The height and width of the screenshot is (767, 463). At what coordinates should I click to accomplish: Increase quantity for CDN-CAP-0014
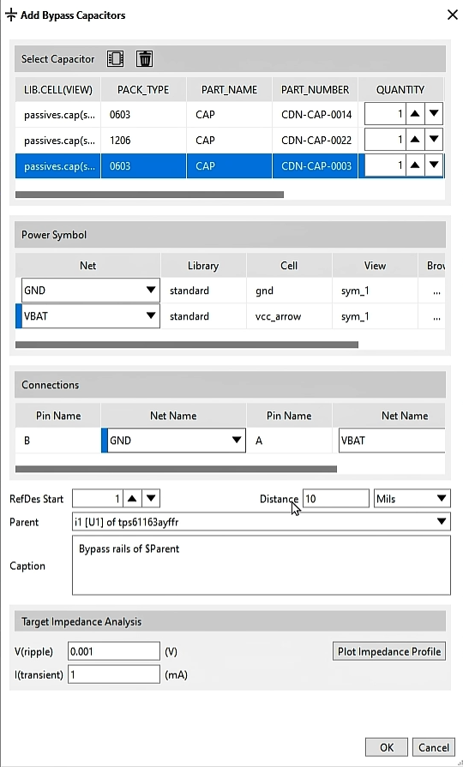pos(415,114)
